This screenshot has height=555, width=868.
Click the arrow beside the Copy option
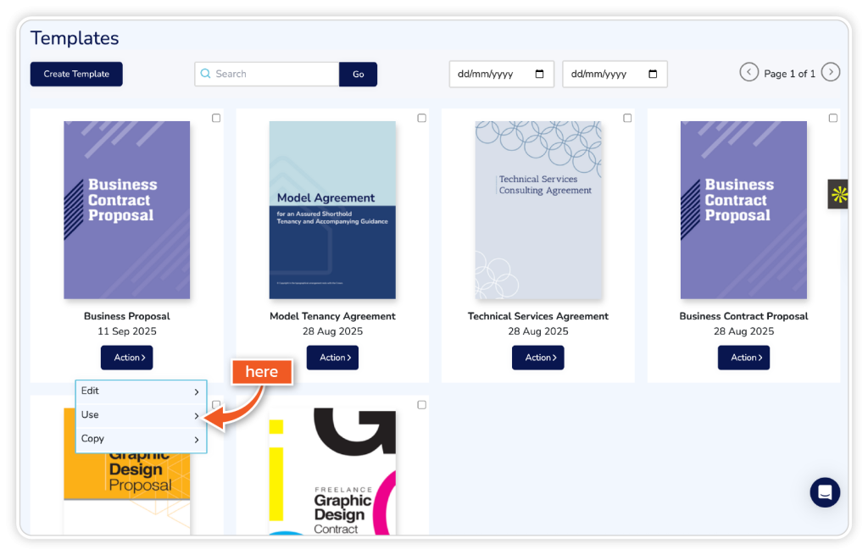coord(197,440)
